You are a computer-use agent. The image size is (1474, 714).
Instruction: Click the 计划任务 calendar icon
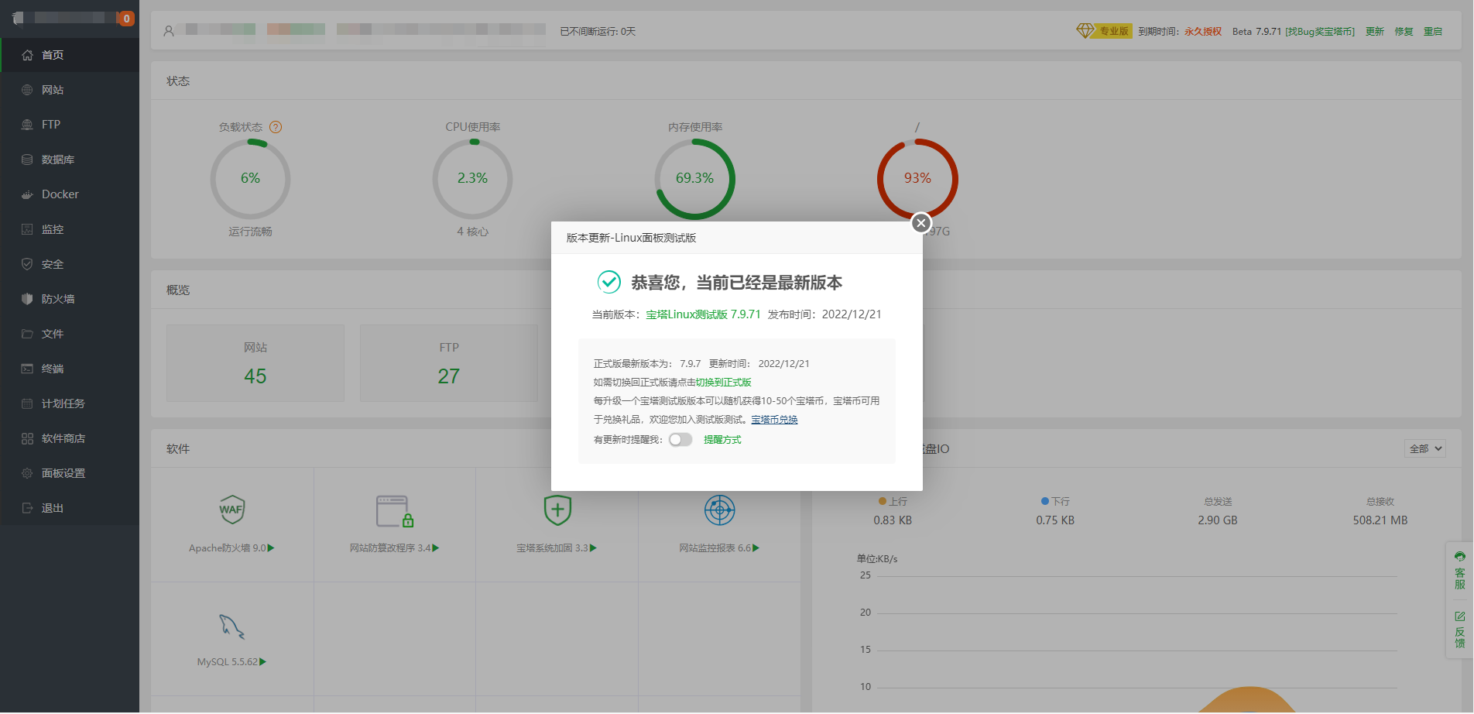pyautogui.click(x=27, y=403)
